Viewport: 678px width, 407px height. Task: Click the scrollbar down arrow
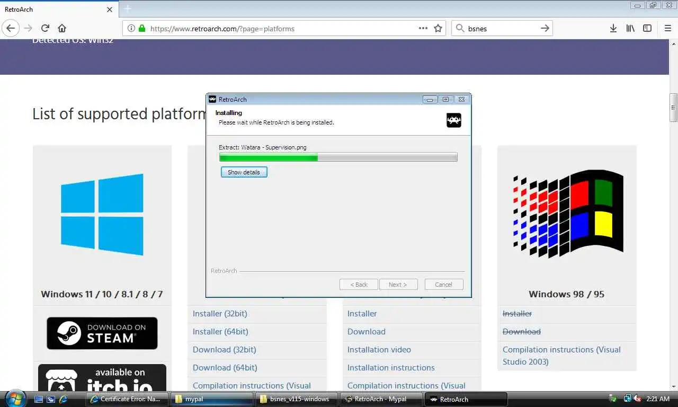[674, 386]
